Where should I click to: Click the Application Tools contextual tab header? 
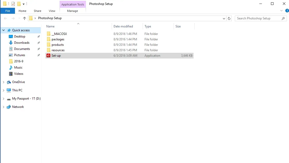coord(73,4)
